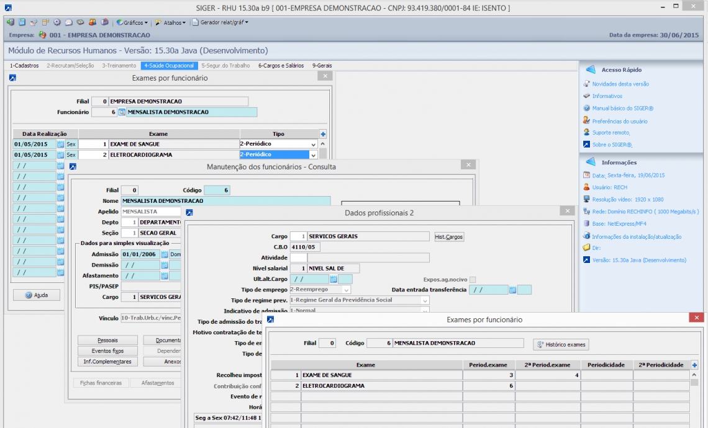Click the windows layout toolbar icon

(x=45, y=22)
